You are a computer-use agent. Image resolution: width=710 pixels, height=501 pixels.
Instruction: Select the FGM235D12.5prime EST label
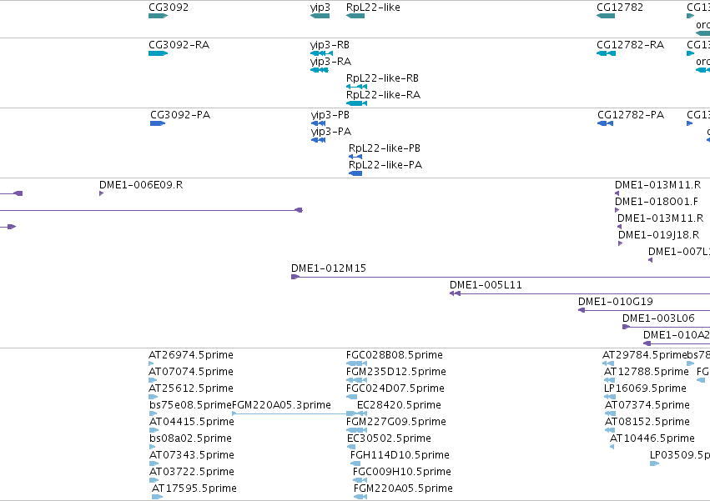pyautogui.click(x=396, y=372)
